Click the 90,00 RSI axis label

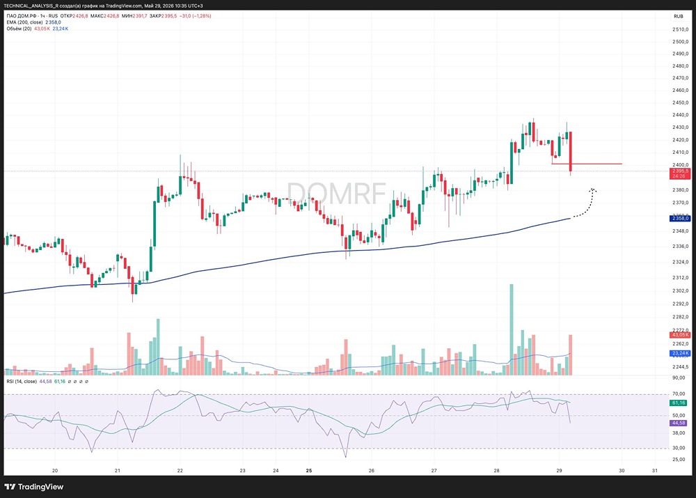pyautogui.click(x=679, y=378)
